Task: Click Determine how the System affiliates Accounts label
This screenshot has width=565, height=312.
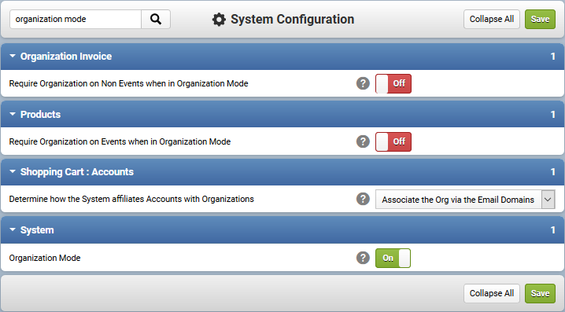Action: [131, 199]
